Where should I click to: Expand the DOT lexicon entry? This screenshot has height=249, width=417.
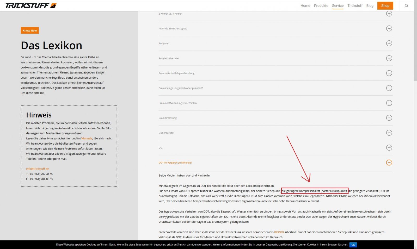click(x=161, y=148)
